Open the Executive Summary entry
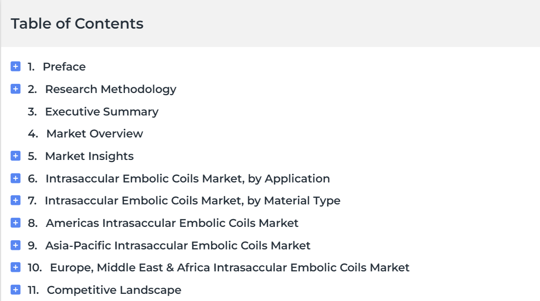This screenshot has width=540, height=301. [102, 112]
